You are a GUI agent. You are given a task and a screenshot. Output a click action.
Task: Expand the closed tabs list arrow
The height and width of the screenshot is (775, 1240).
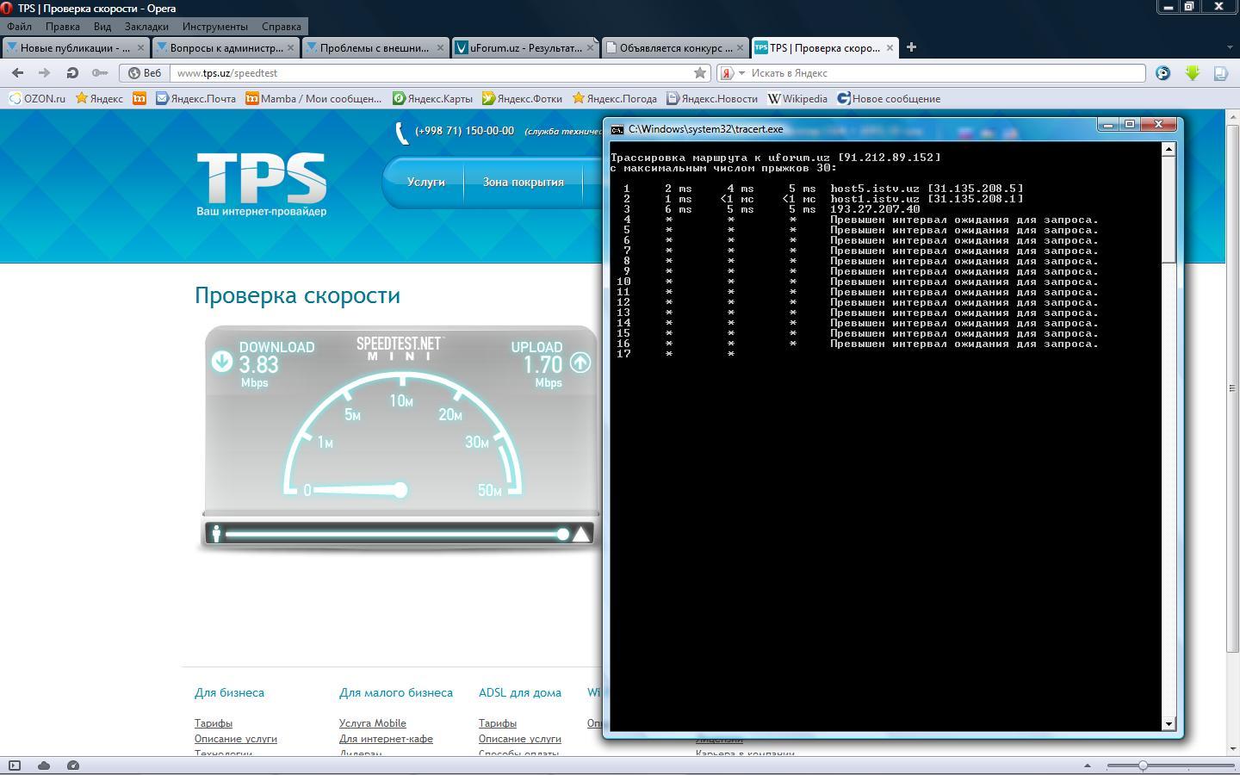pos(1229,47)
